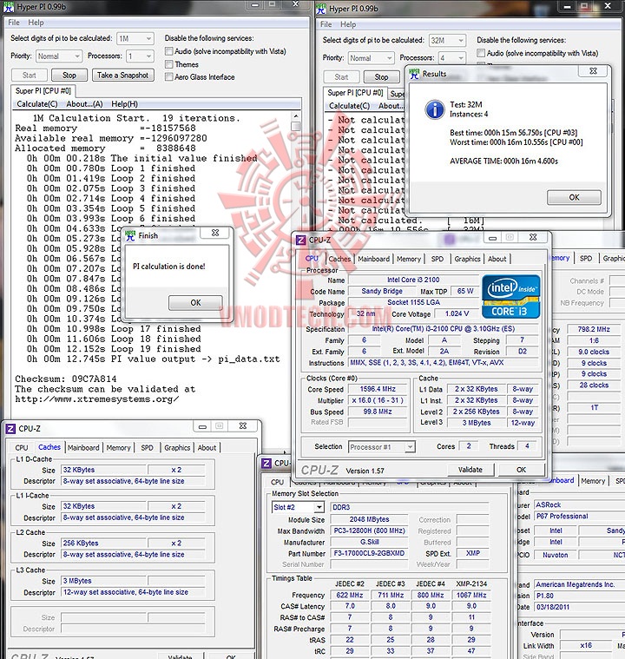This screenshot has width=625, height=659.
Task: Enable Themes checkbox in left Hyper PI
Action: [169, 64]
